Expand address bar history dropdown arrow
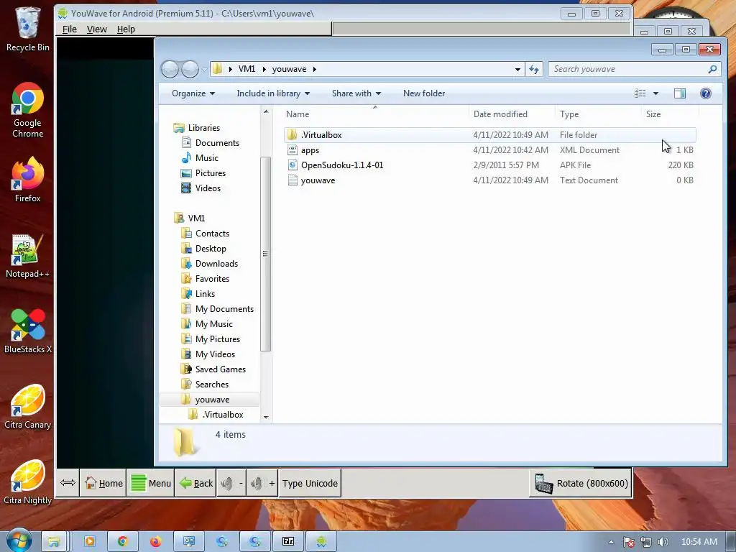 (x=517, y=70)
